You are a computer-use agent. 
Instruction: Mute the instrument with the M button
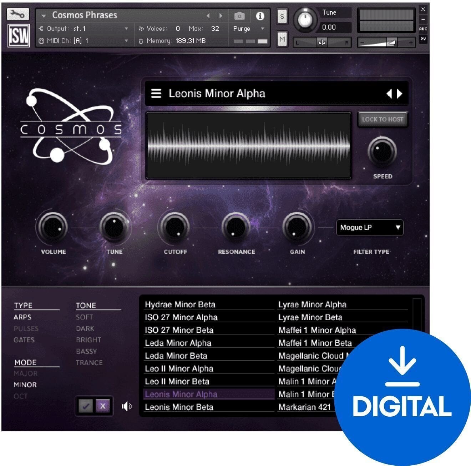[x=282, y=39]
